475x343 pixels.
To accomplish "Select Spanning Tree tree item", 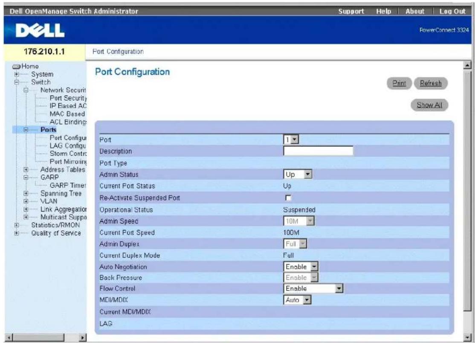I will click(x=61, y=193).
